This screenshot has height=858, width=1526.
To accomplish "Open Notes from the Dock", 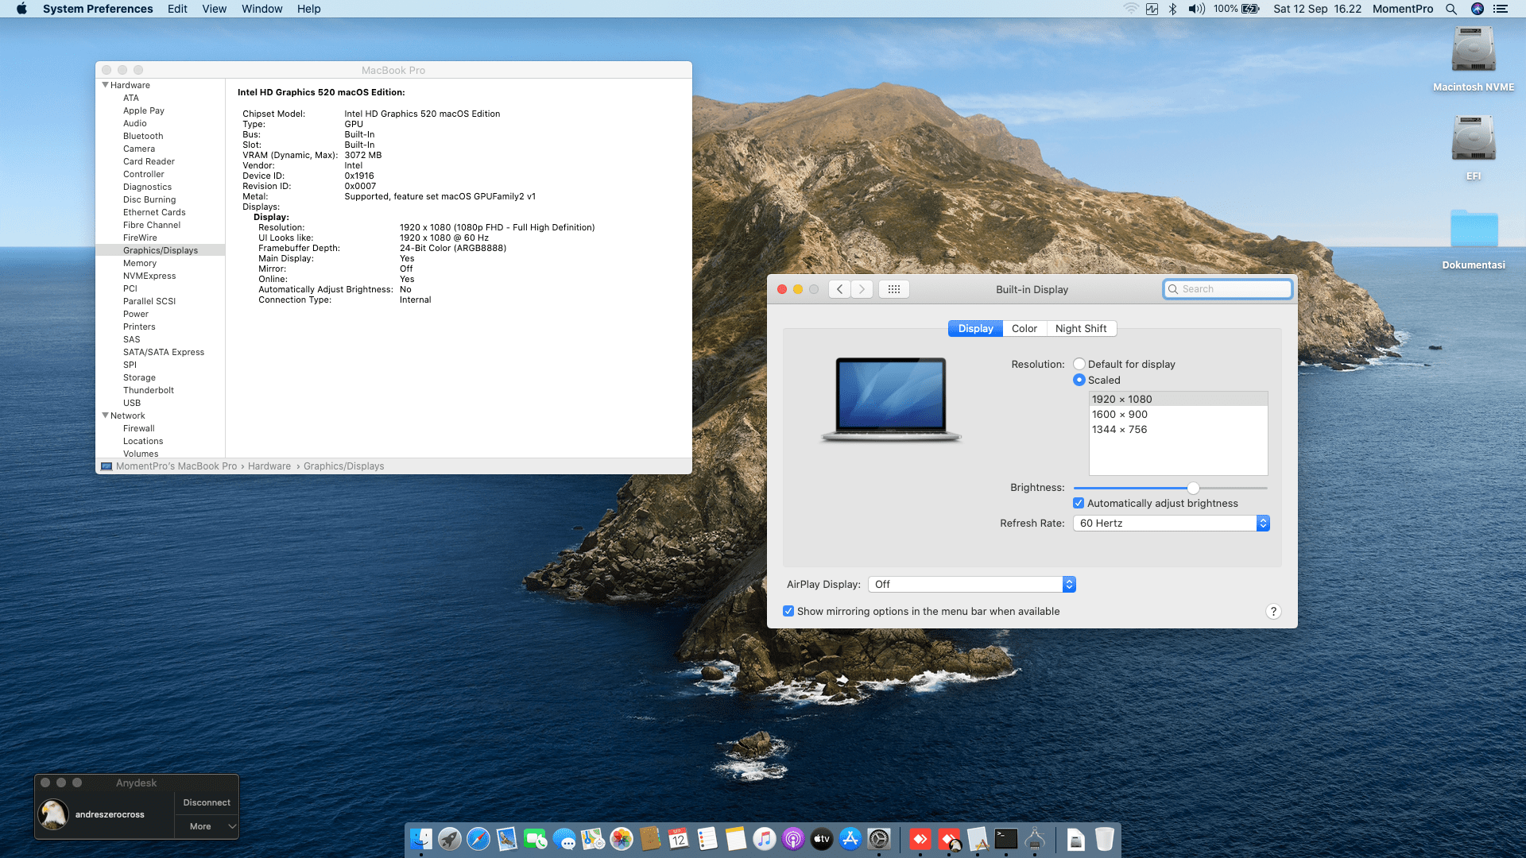I will [736, 839].
